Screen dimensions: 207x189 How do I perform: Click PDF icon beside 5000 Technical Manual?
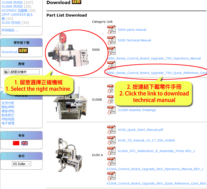[111, 40]
